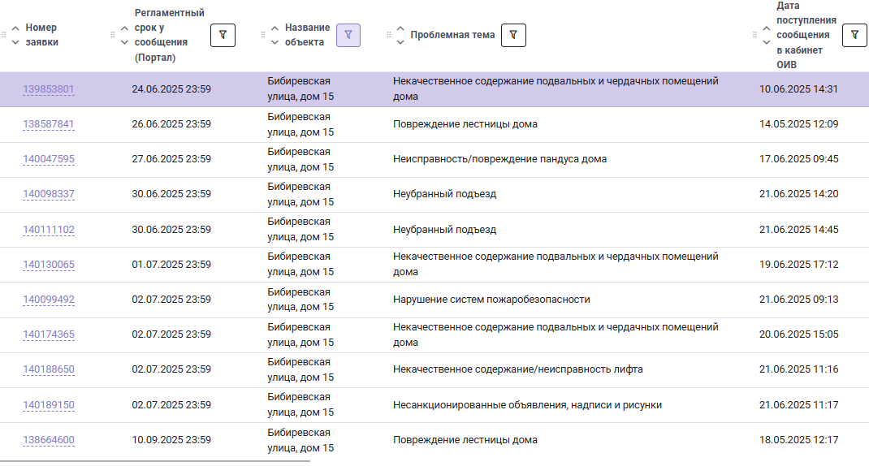Sort Регламентный срок ascending arrow

[x=125, y=28]
